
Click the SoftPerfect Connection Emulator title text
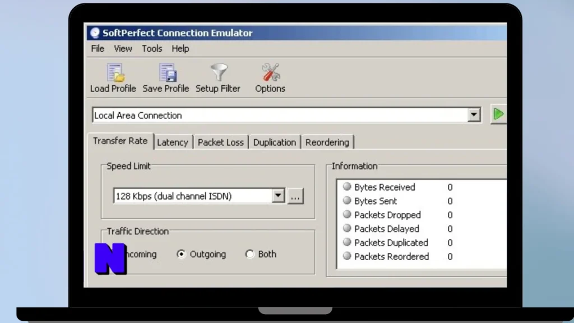click(x=178, y=33)
